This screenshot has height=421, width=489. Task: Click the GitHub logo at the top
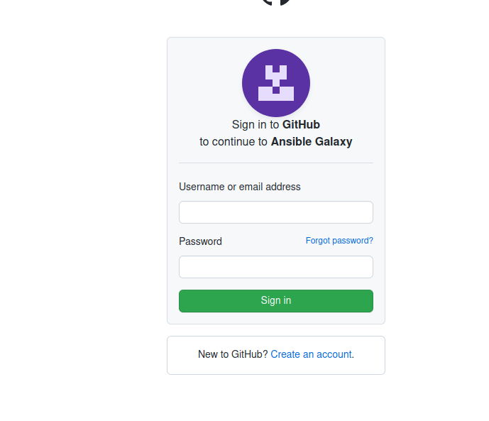click(276, 2)
